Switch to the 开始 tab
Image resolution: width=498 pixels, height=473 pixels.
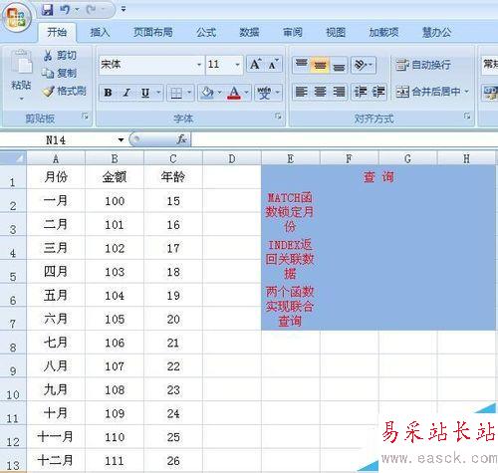pos(57,32)
